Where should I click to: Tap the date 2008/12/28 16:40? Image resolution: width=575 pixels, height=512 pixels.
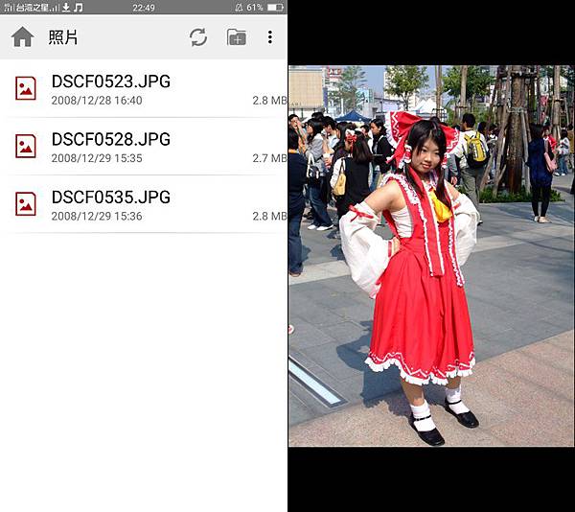(97, 101)
